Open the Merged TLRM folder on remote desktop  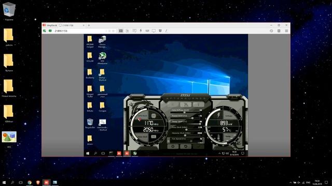(x=90, y=91)
